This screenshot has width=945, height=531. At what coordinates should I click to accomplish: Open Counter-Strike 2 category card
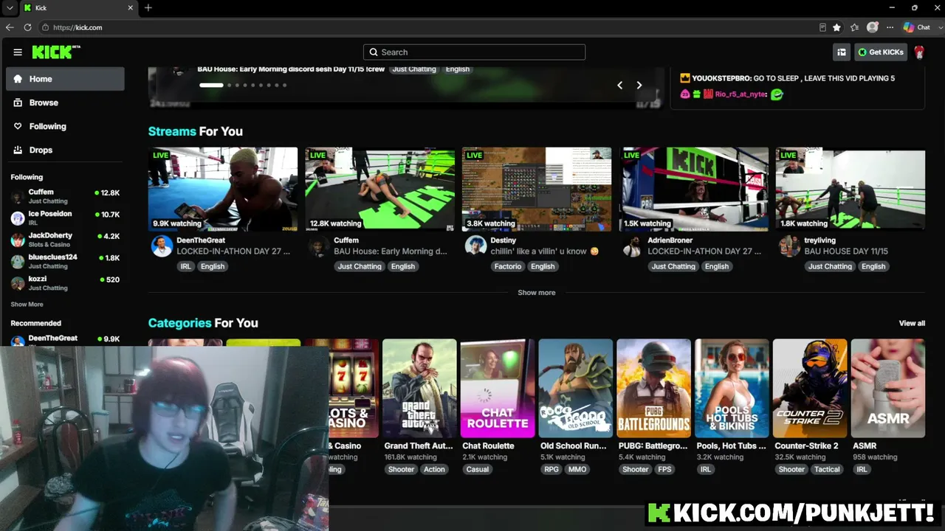(810, 389)
